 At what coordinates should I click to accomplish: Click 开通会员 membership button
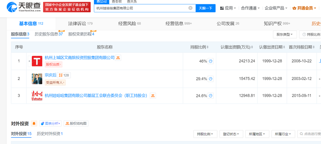coord(304,8)
